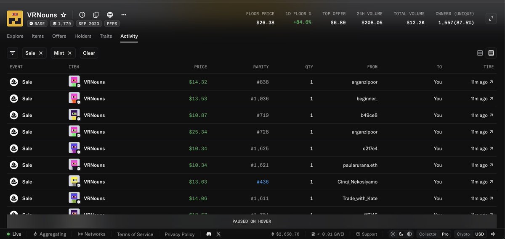Go to the Holders tab
This screenshot has height=239, width=505.
pyautogui.click(x=83, y=36)
